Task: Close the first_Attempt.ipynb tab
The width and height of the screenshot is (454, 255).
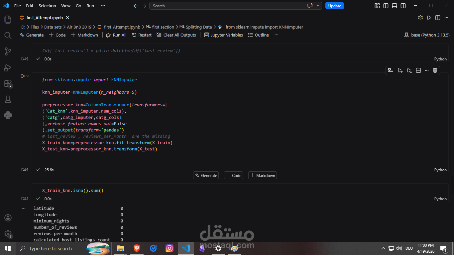Action: coord(67,18)
